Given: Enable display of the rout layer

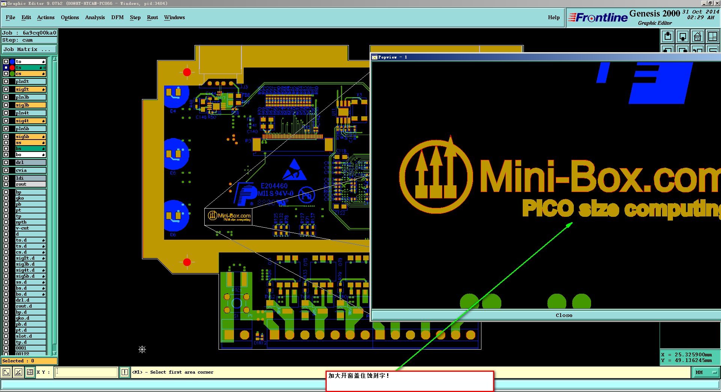Looking at the screenshot, I should [x=6, y=184].
